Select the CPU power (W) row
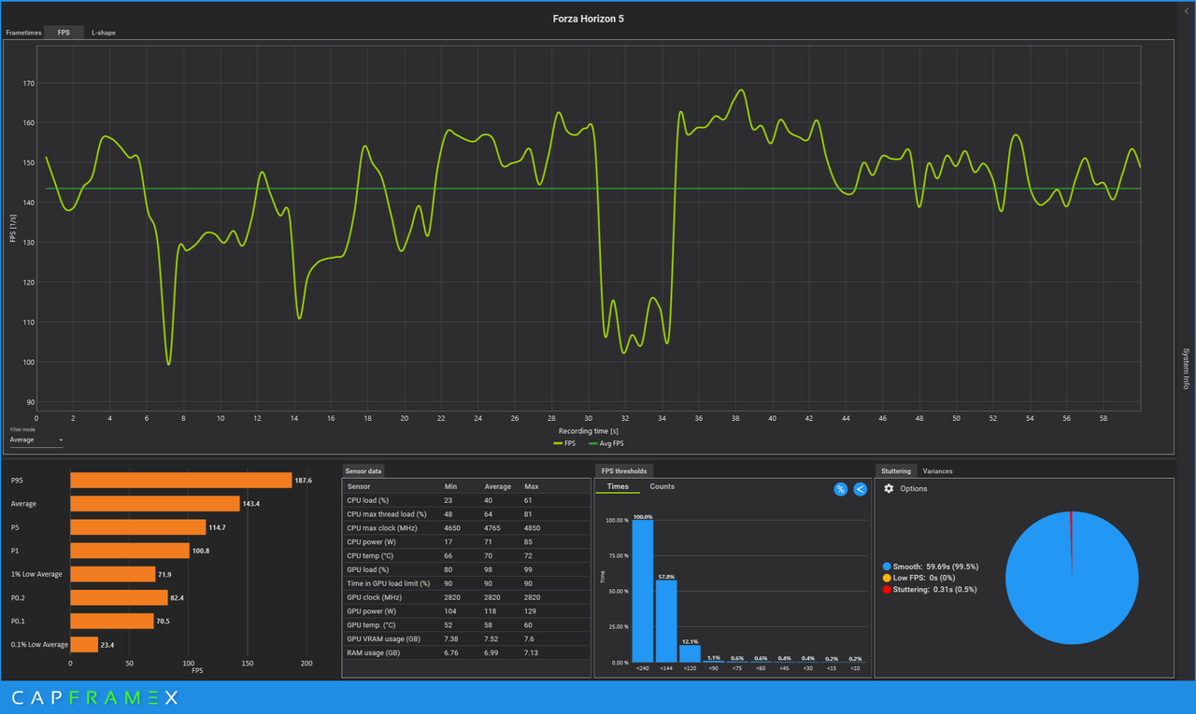The image size is (1196, 714). point(466,541)
